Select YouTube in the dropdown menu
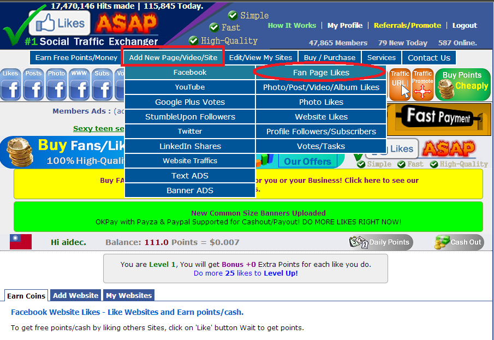Image resolution: width=494 pixels, height=340 pixels. click(190, 87)
